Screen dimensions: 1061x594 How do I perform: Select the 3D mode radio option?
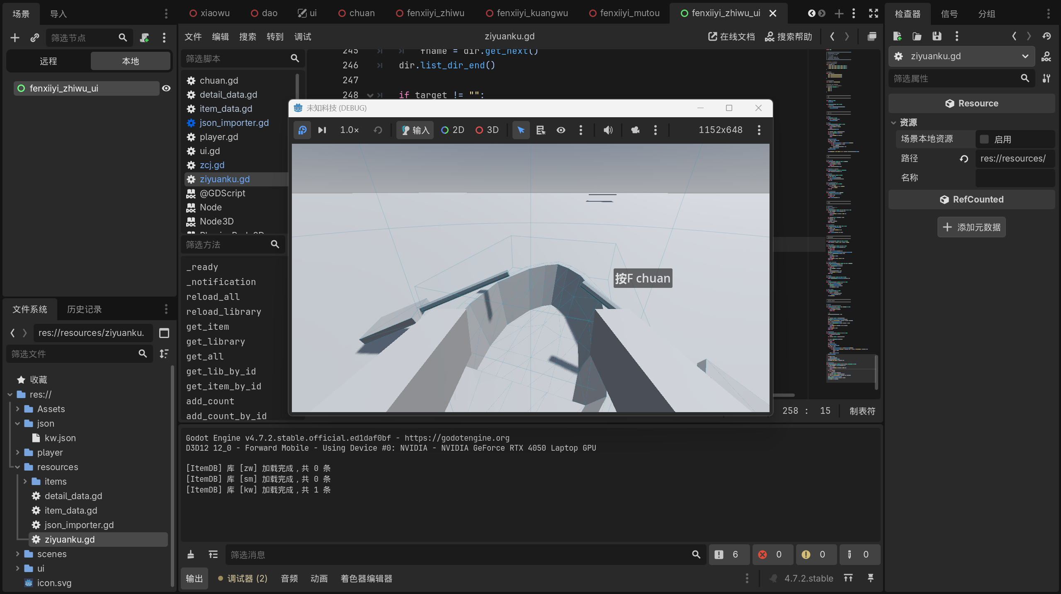[487, 130]
